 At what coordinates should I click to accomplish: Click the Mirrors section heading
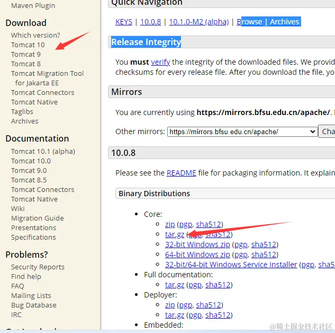click(126, 92)
